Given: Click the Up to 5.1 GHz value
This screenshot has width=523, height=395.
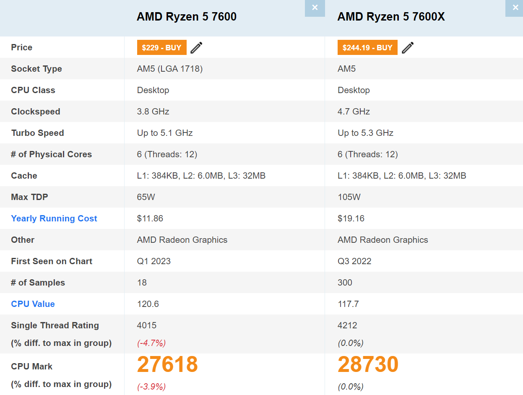Looking at the screenshot, I should coord(165,133).
